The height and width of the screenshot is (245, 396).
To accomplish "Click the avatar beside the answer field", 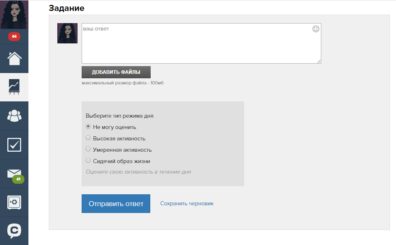I will coord(67,33).
